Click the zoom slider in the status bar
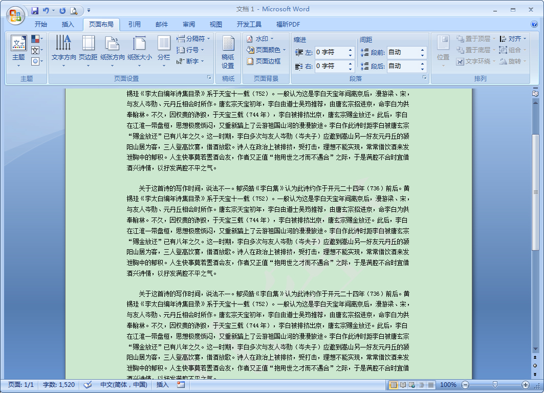Image resolution: width=544 pixels, height=393 pixels. click(x=494, y=385)
